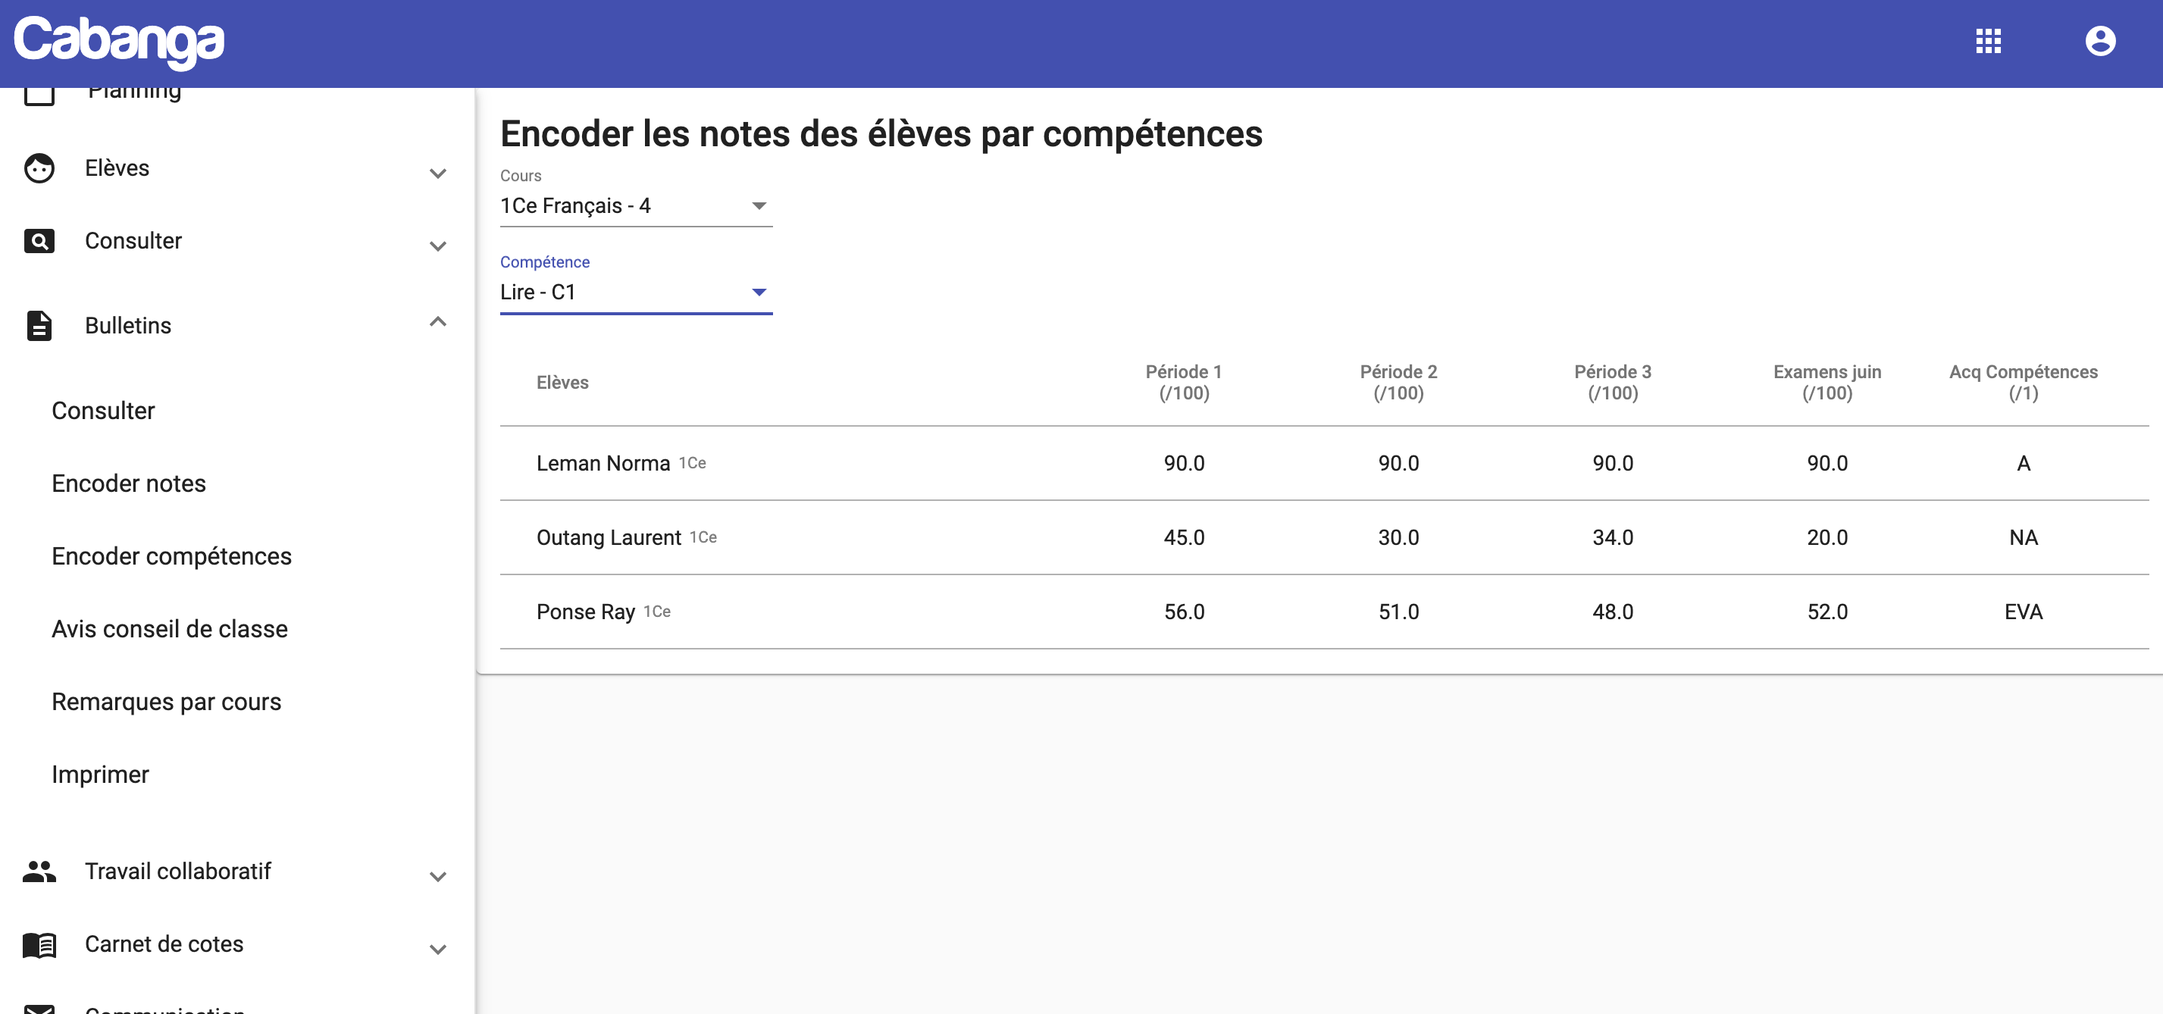Click the Examens juin column header

[1827, 383]
